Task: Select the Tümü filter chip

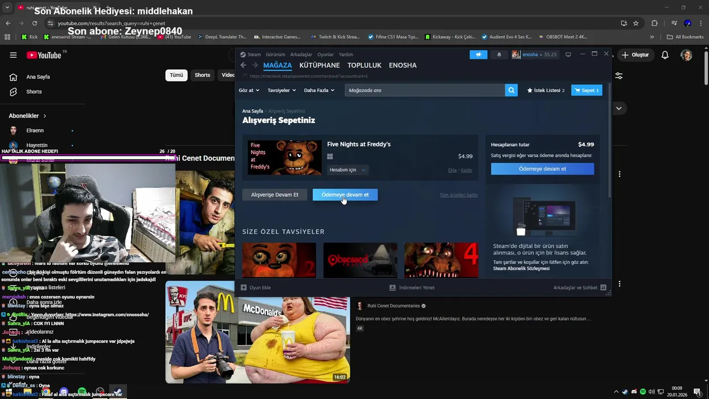Action: (x=176, y=75)
